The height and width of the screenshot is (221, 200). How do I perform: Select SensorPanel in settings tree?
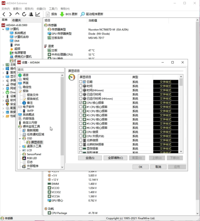[34, 154]
